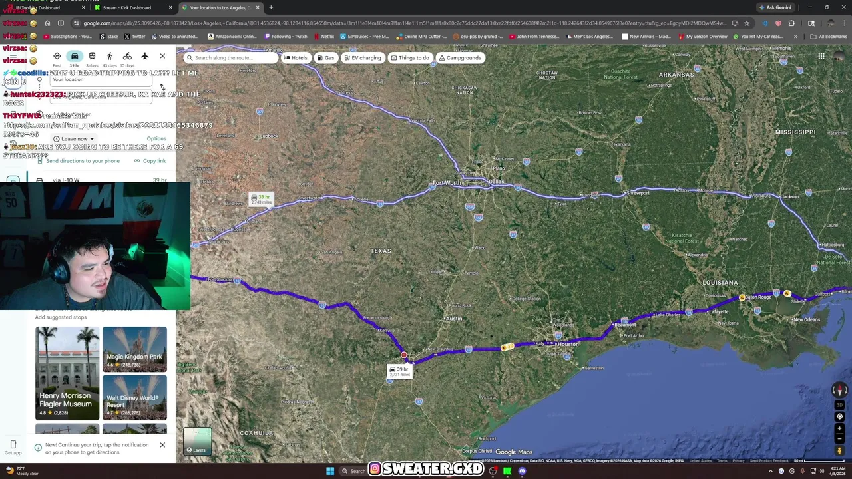Screen dimensions: 852x479
Task: Select the Walking travel mode icon
Action: point(110,57)
